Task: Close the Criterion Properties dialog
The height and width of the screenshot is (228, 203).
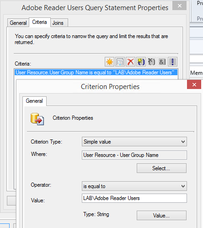Action: coord(194,84)
